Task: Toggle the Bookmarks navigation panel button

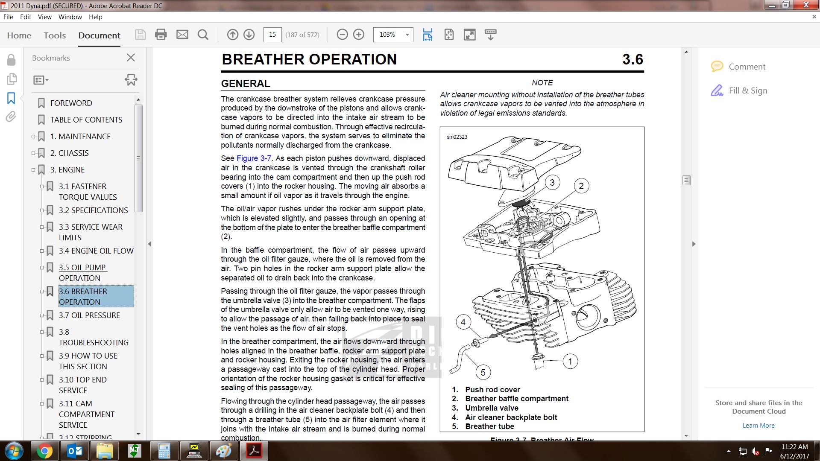Action: [x=11, y=98]
